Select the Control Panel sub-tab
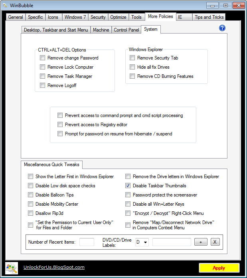 tap(126, 30)
